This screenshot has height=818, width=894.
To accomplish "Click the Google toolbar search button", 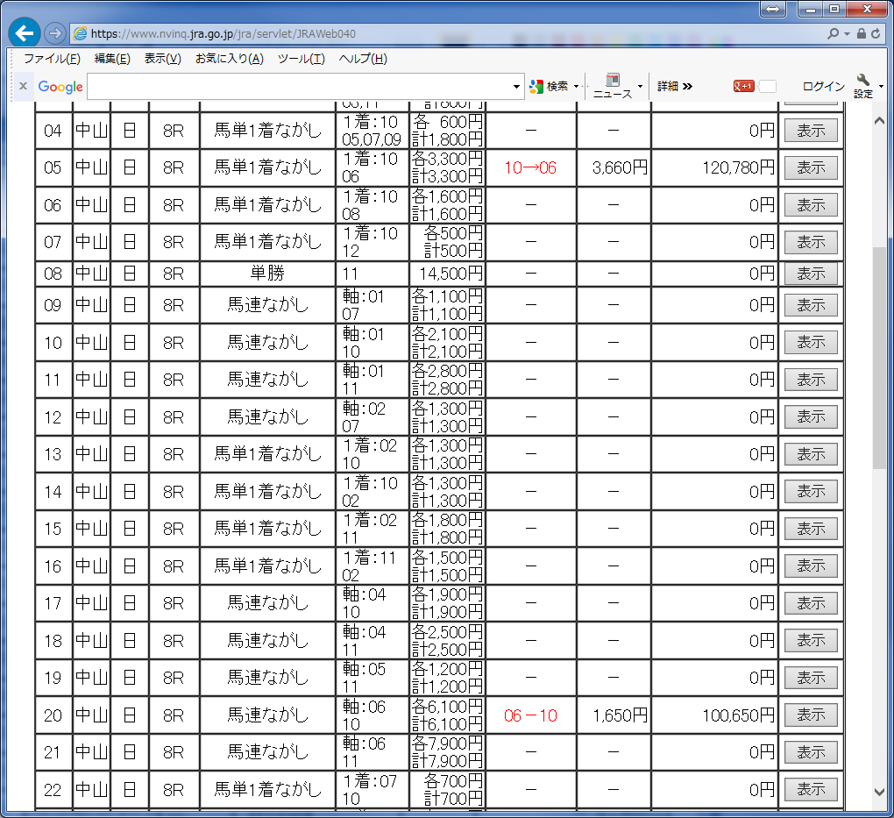I will (549, 86).
